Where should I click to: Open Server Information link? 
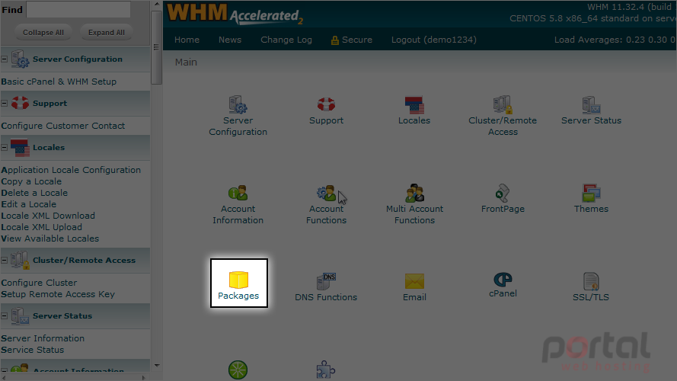[43, 338]
